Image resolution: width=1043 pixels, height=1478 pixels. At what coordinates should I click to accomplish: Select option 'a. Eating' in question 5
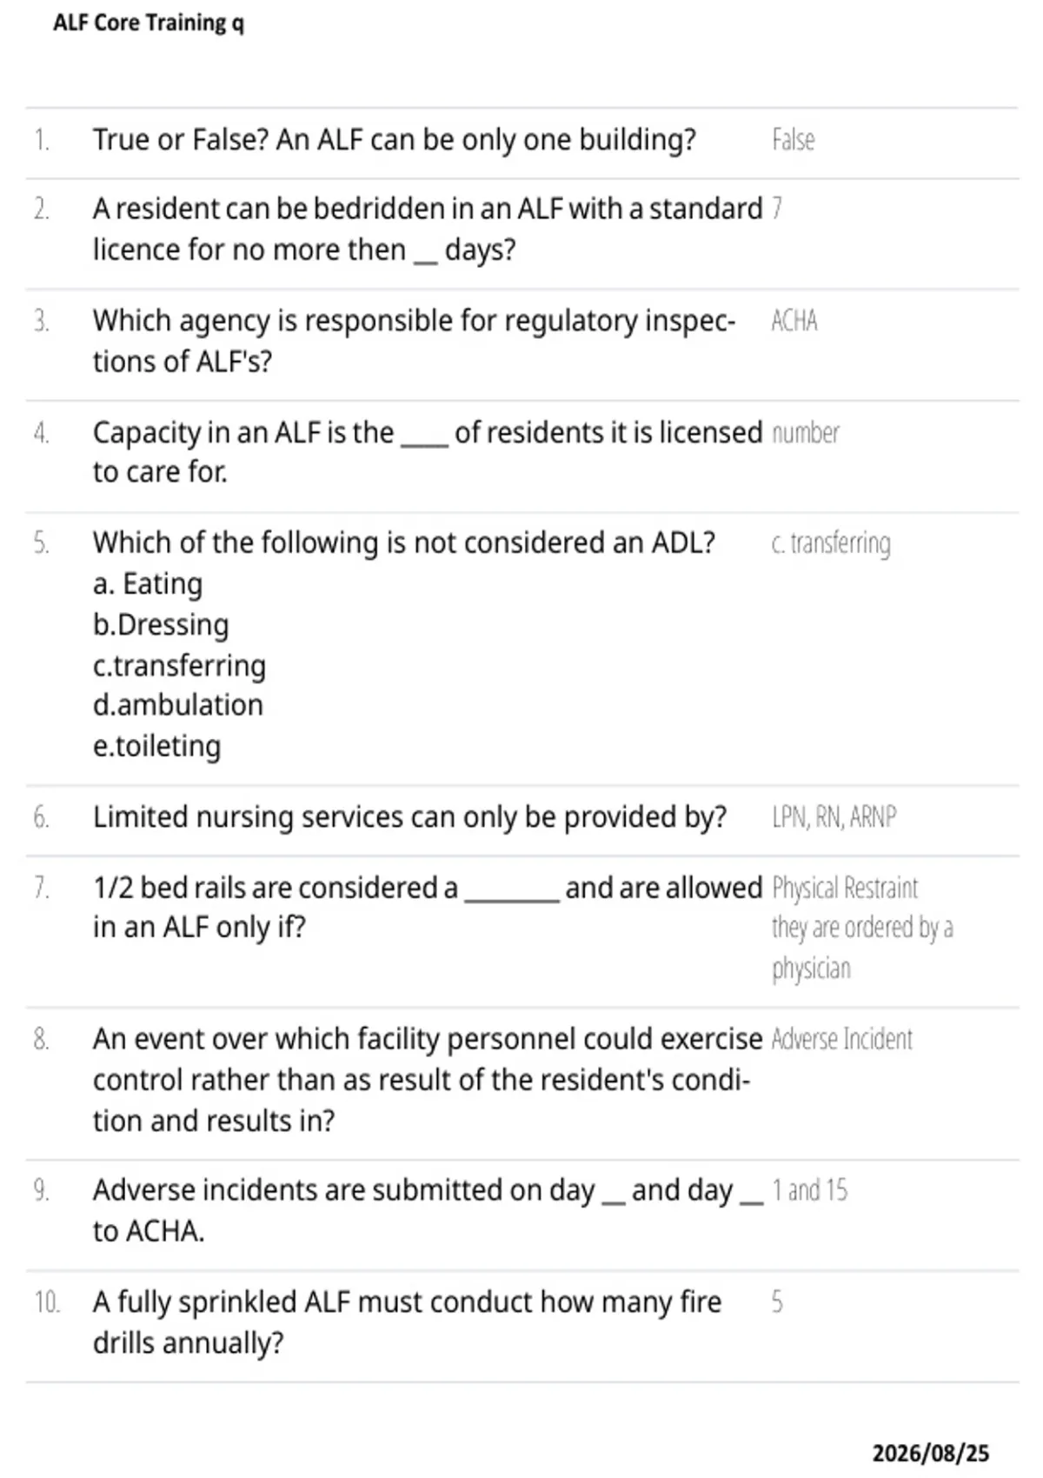[x=148, y=583]
